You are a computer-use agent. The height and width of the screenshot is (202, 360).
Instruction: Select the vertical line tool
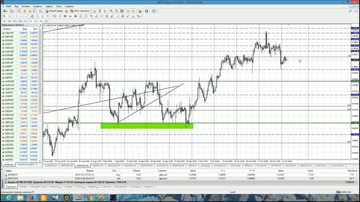tap(16, 16)
